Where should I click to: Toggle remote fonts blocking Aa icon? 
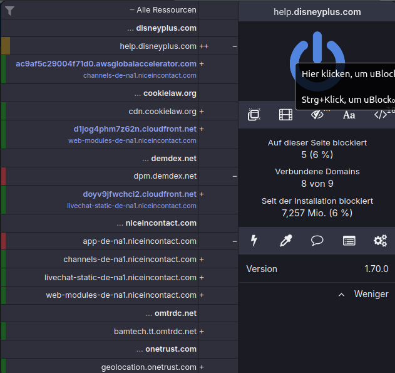click(x=349, y=115)
